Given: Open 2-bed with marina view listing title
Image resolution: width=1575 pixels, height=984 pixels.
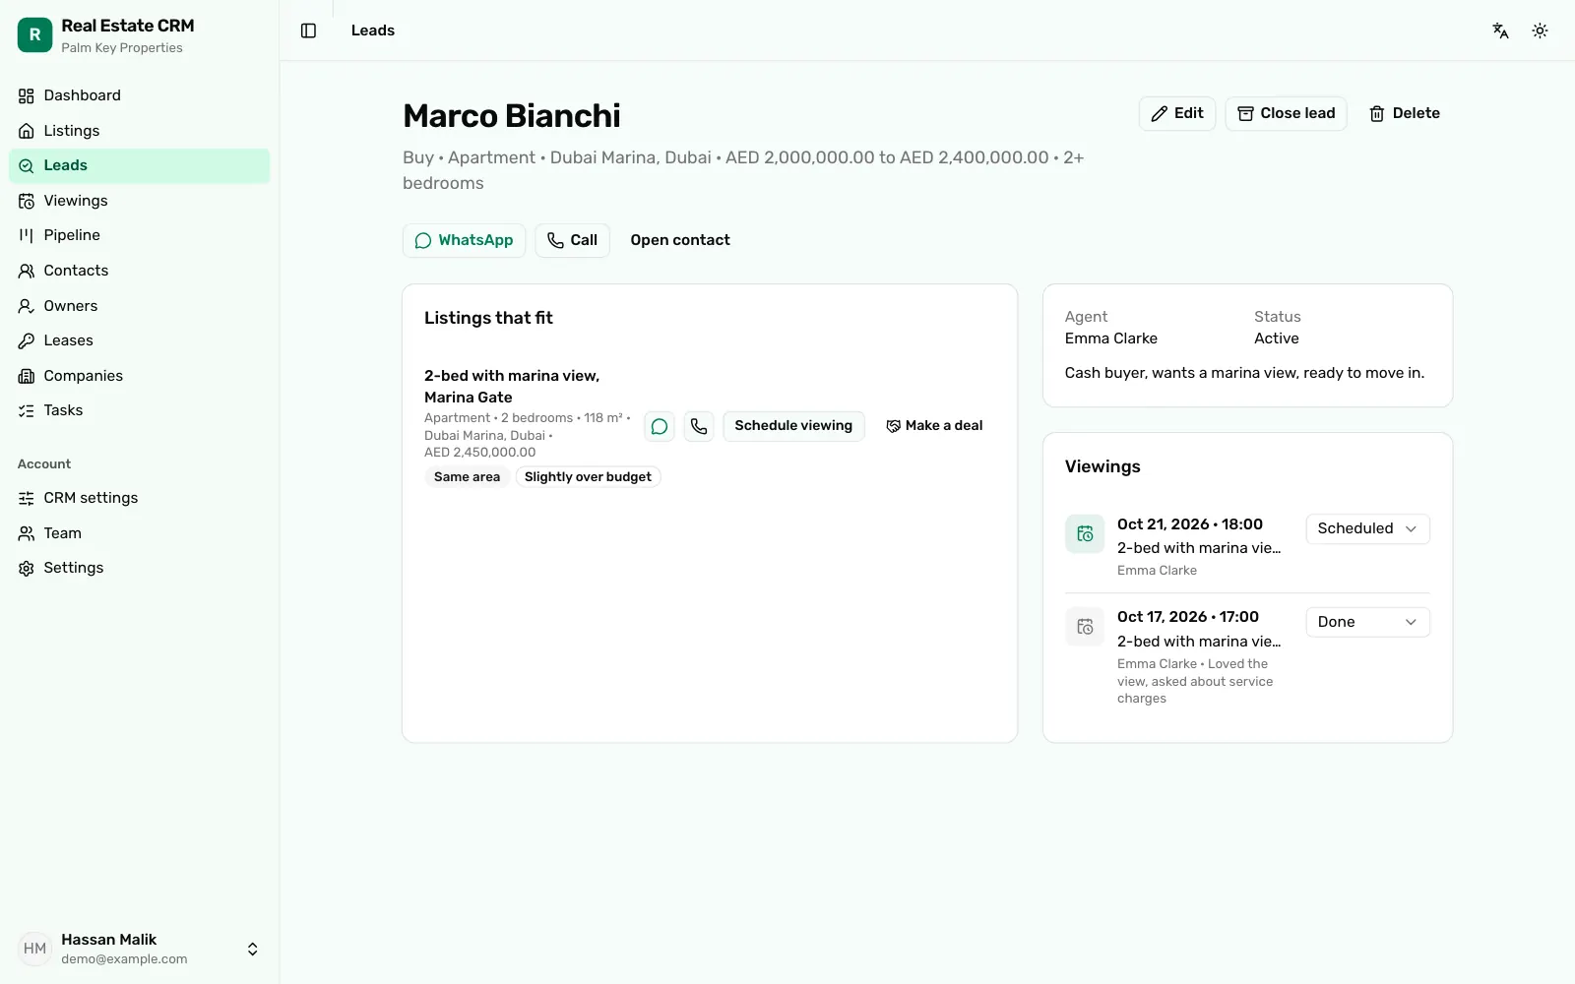Looking at the screenshot, I should (512, 387).
